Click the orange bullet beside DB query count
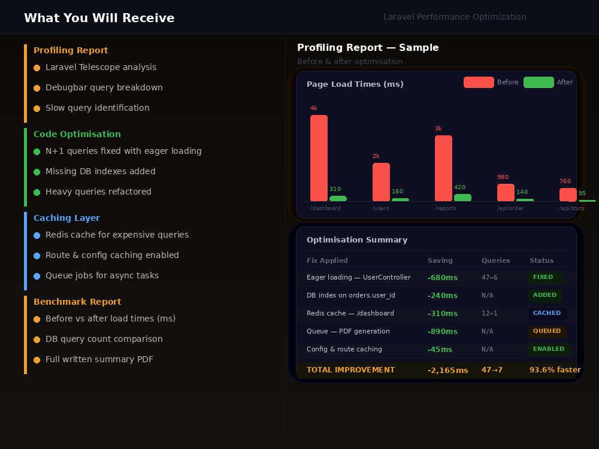 tap(37, 340)
